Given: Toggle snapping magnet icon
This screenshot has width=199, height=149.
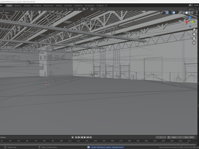Looking at the screenshot, I should [84, 9].
